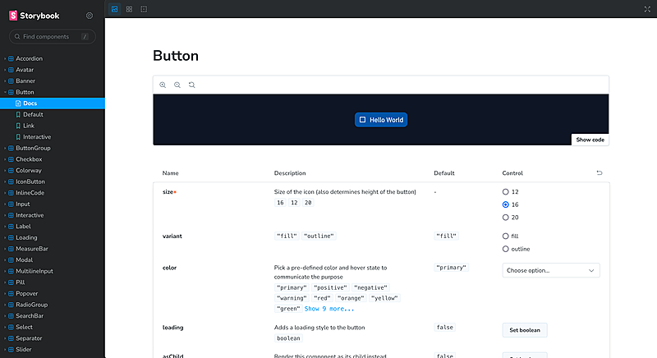Viewport: 657px width, 358px height.
Task: Open the color Choose option dropdown
Action: pos(550,270)
